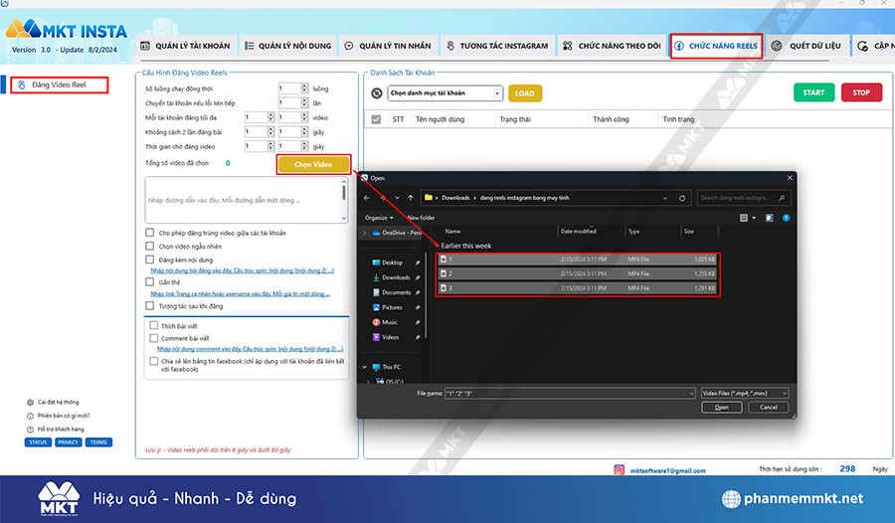Open view options dropdown arrow in Open dialog
This screenshot has height=523, width=895.
pyautogui.click(x=754, y=218)
